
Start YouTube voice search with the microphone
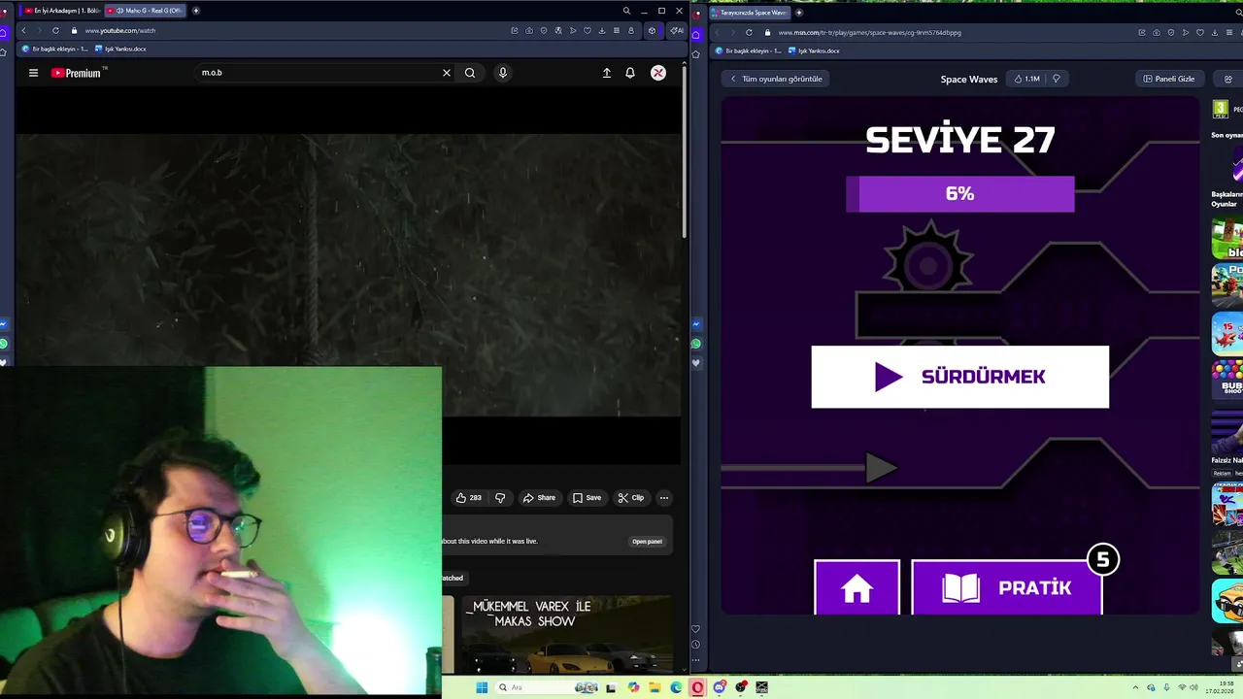[x=502, y=73]
